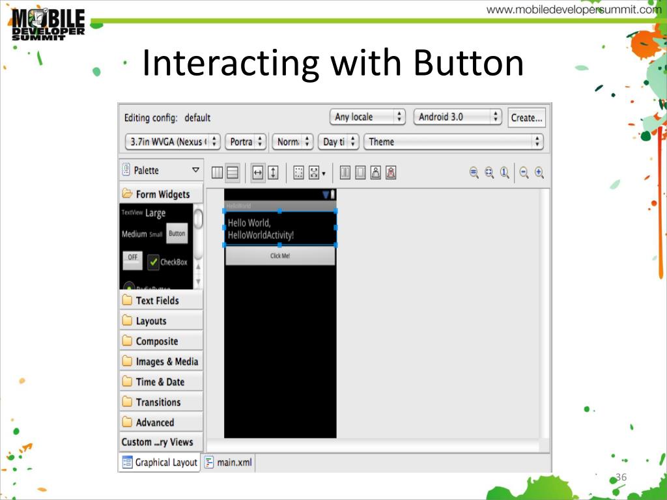Image resolution: width=667 pixels, height=500 pixels.
Task: Click the 'Editing config: default' label
Action: (167, 118)
